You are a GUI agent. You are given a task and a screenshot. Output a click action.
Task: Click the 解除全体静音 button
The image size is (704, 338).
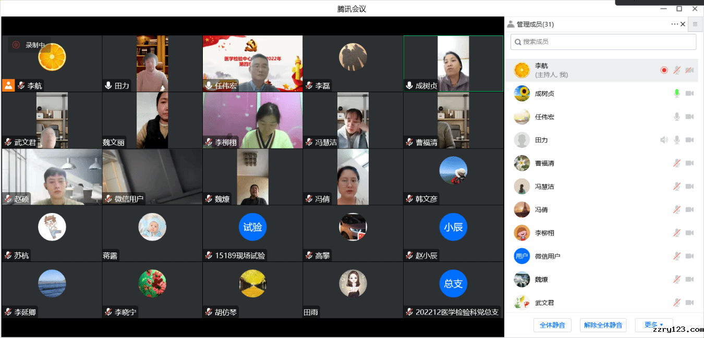coord(603,325)
